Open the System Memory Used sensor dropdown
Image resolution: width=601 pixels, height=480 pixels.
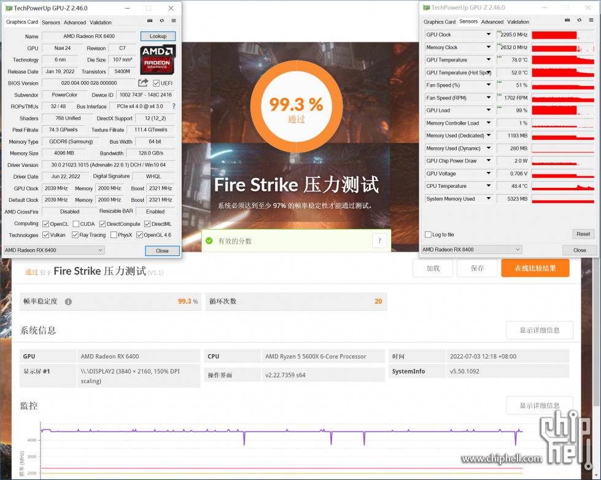click(489, 199)
